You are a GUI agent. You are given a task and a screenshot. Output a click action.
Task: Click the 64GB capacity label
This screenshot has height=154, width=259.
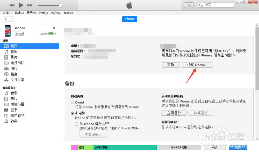[19, 34]
